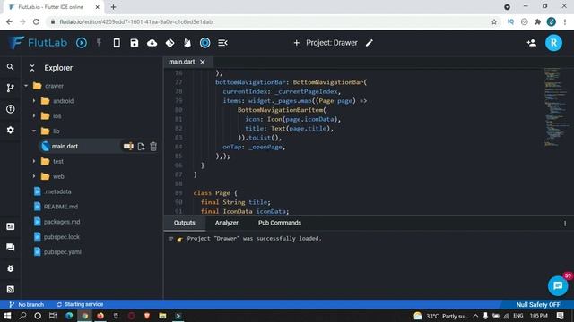The height and width of the screenshot is (322, 574).
Task: Click No branch in the status bar
Action: point(26,304)
